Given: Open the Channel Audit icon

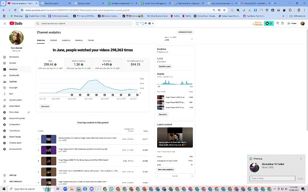Looking at the screenshot, I should [4, 143].
